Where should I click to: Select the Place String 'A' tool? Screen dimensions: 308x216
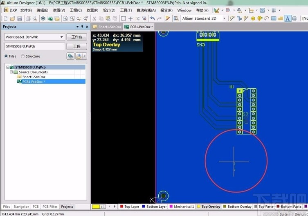pyautogui.click(x=288, y=18)
